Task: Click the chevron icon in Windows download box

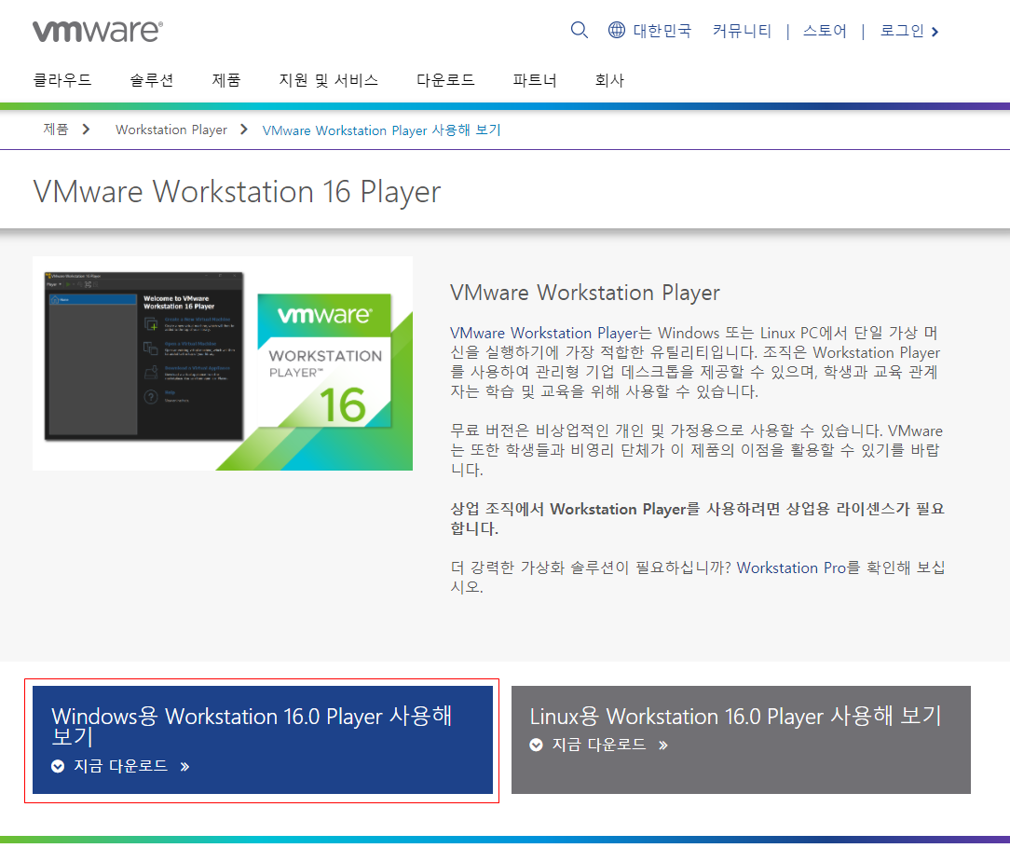Action: tap(58, 766)
